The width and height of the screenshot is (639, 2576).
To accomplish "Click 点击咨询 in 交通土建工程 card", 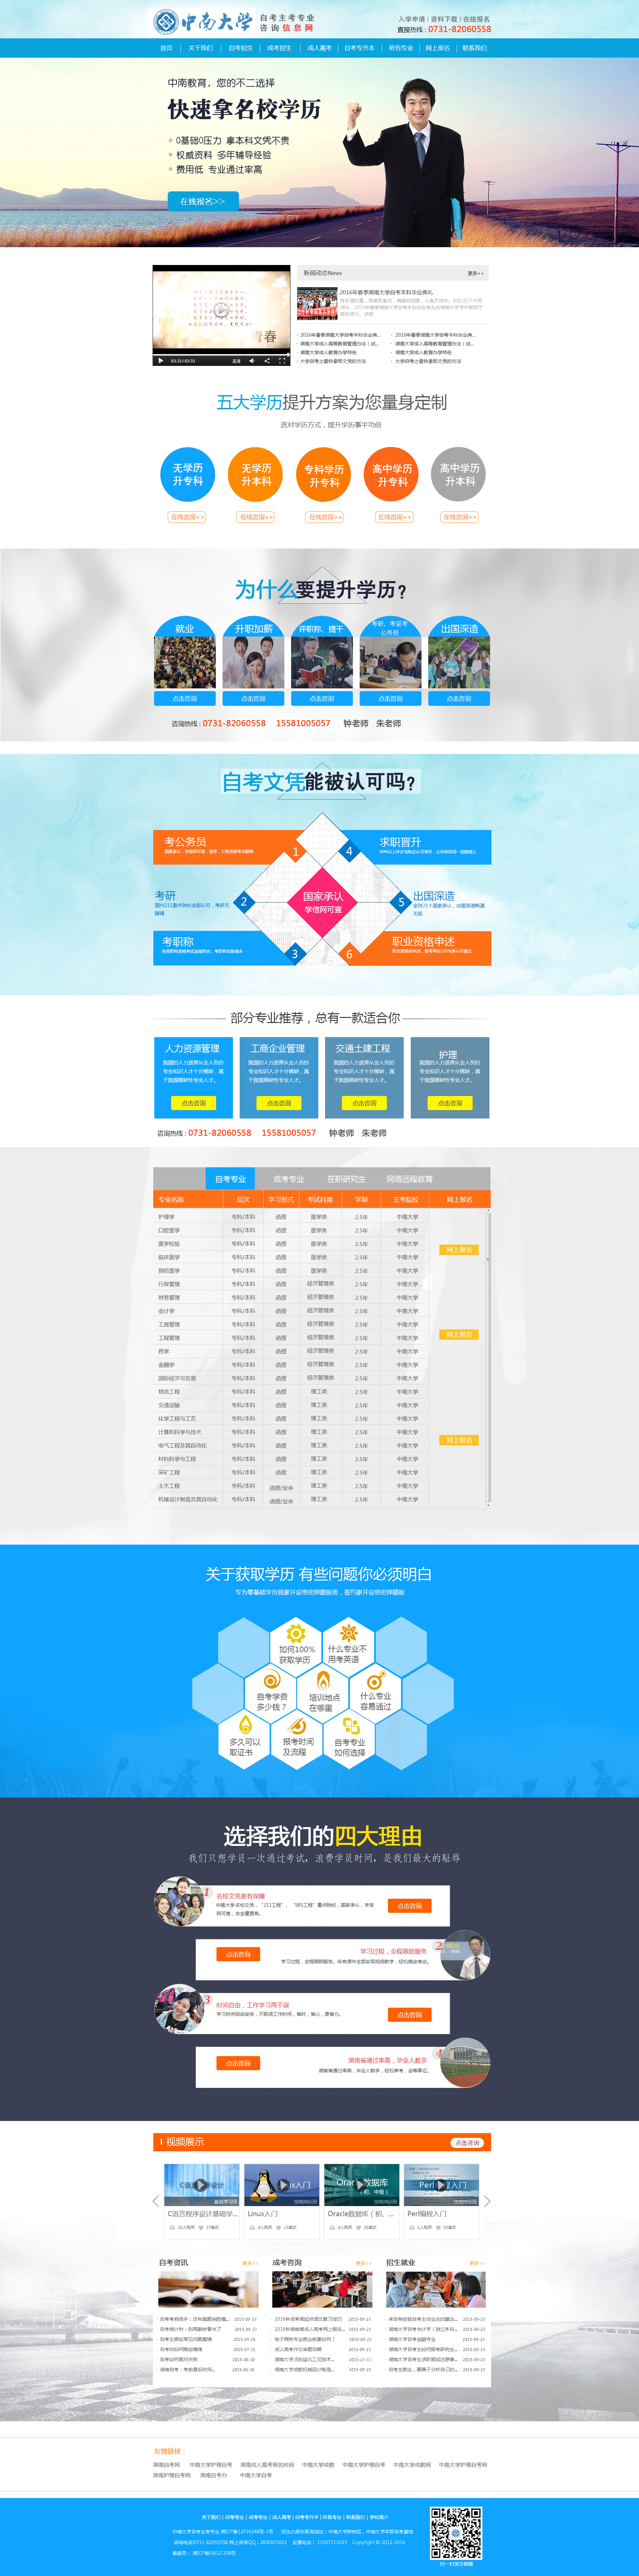I will (x=364, y=1103).
